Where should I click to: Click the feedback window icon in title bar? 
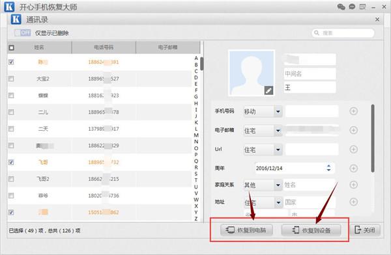click(362, 7)
